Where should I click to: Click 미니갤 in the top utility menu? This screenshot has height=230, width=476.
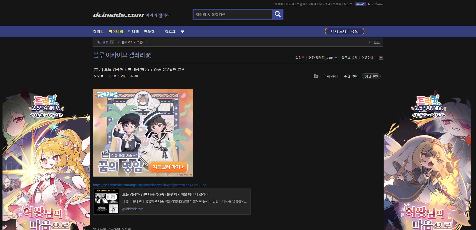pyautogui.click(x=290, y=4)
